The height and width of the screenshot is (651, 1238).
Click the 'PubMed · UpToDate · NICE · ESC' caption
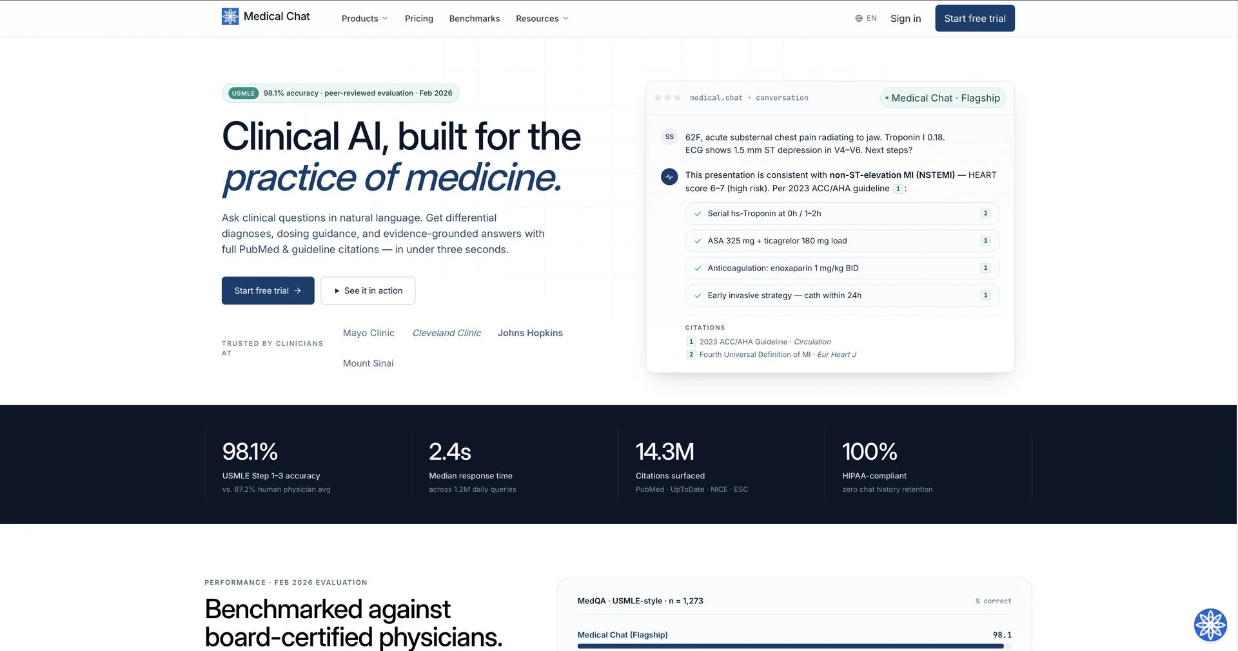click(x=692, y=489)
